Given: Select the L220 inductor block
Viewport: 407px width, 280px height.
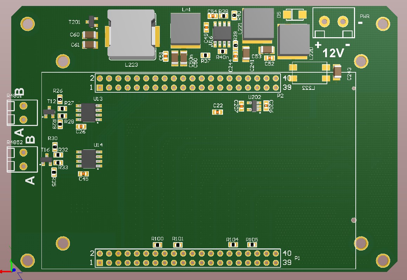Looking at the screenshot, I should pyautogui.click(x=294, y=40).
